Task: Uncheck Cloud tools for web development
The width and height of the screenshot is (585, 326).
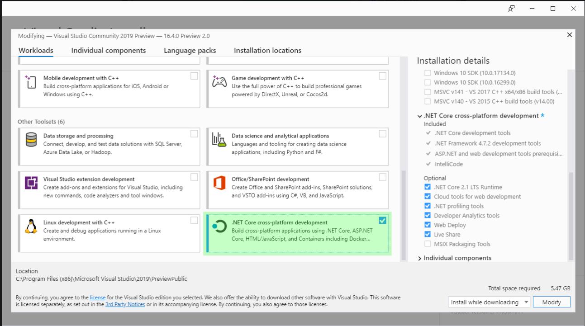Action: [428, 196]
